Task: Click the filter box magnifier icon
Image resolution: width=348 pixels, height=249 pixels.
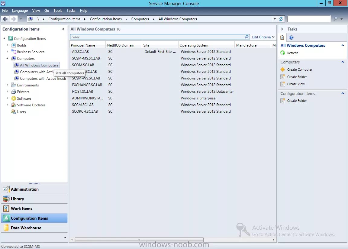Action: [246, 37]
